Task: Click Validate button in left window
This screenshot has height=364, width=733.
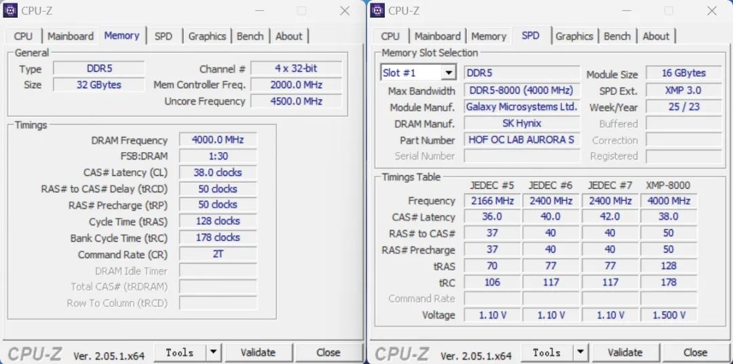Action: 259,352
